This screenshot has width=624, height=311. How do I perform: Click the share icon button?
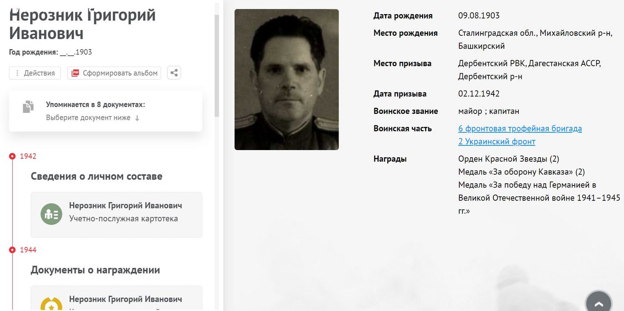click(x=174, y=73)
